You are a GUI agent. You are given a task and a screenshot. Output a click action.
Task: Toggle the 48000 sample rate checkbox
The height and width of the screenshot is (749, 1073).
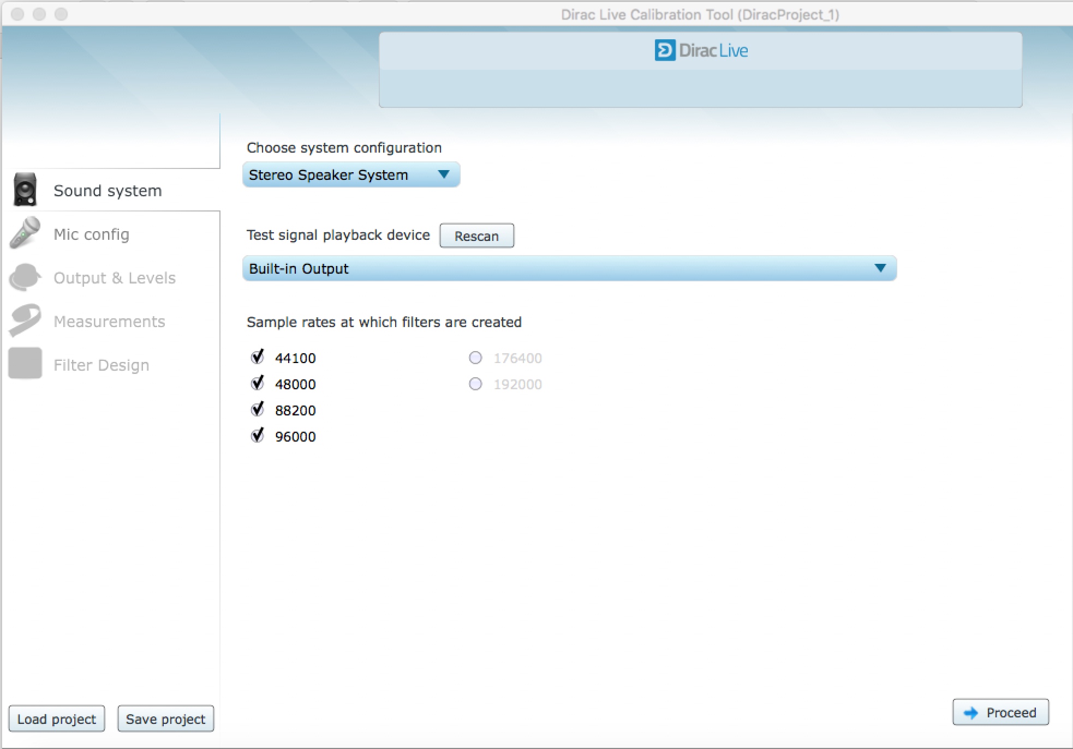point(258,384)
